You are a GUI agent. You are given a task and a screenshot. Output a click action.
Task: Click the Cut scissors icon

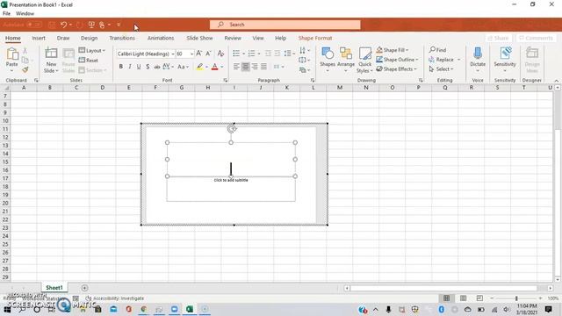(x=25, y=51)
